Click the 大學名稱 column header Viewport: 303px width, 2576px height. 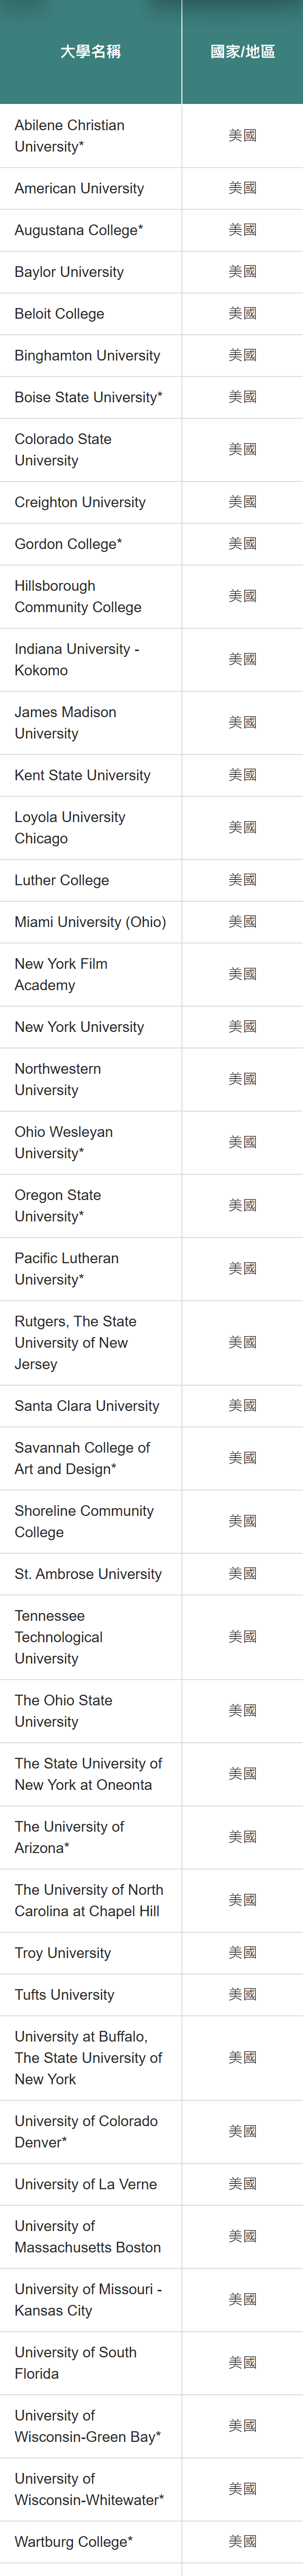(x=90, y=52)
